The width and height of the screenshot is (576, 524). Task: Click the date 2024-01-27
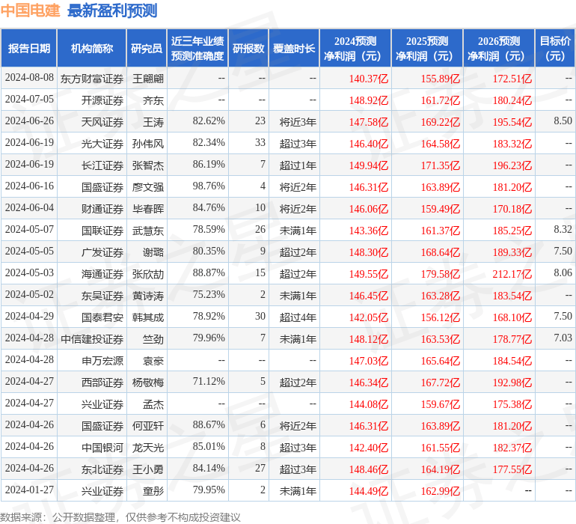coord(29,490)
